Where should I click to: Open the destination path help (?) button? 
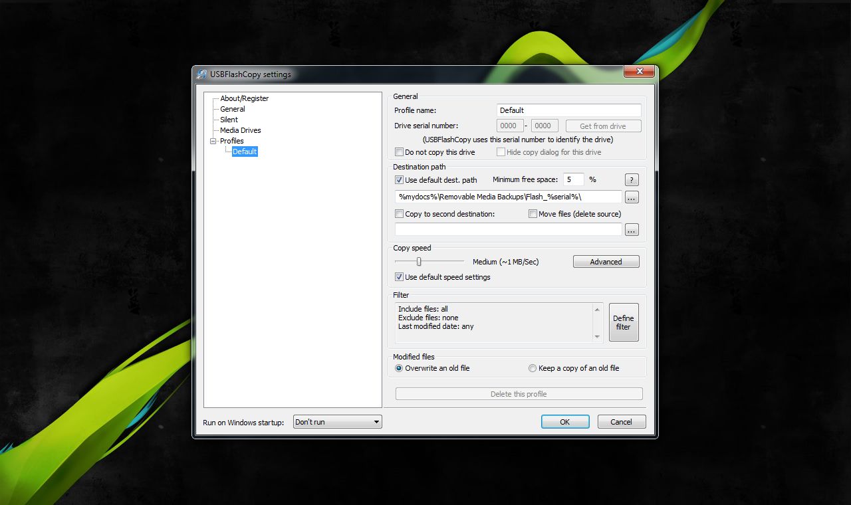click(632, 179)
